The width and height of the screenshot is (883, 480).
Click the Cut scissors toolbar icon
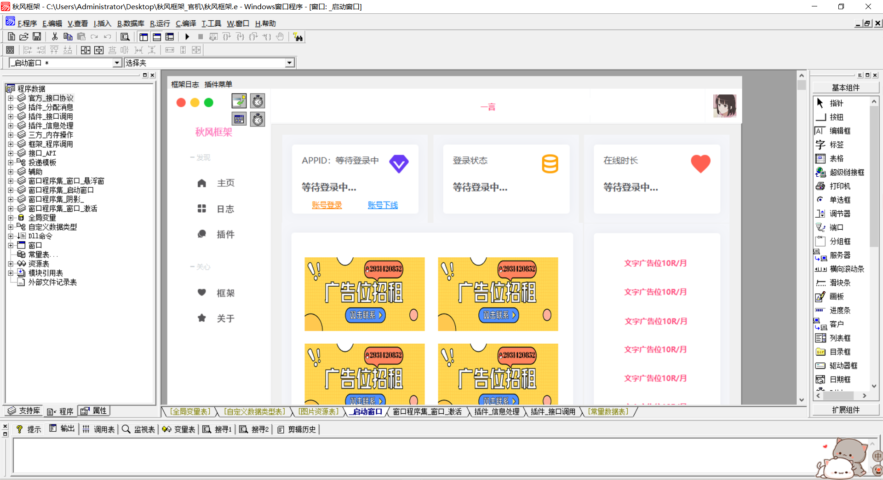point(55,37)
